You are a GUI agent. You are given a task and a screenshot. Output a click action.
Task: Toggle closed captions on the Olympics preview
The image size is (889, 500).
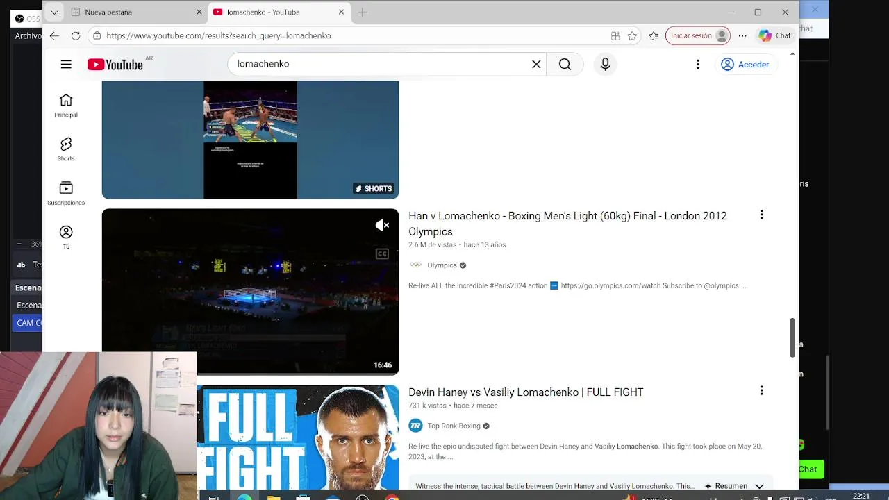(x=382, y=254)
